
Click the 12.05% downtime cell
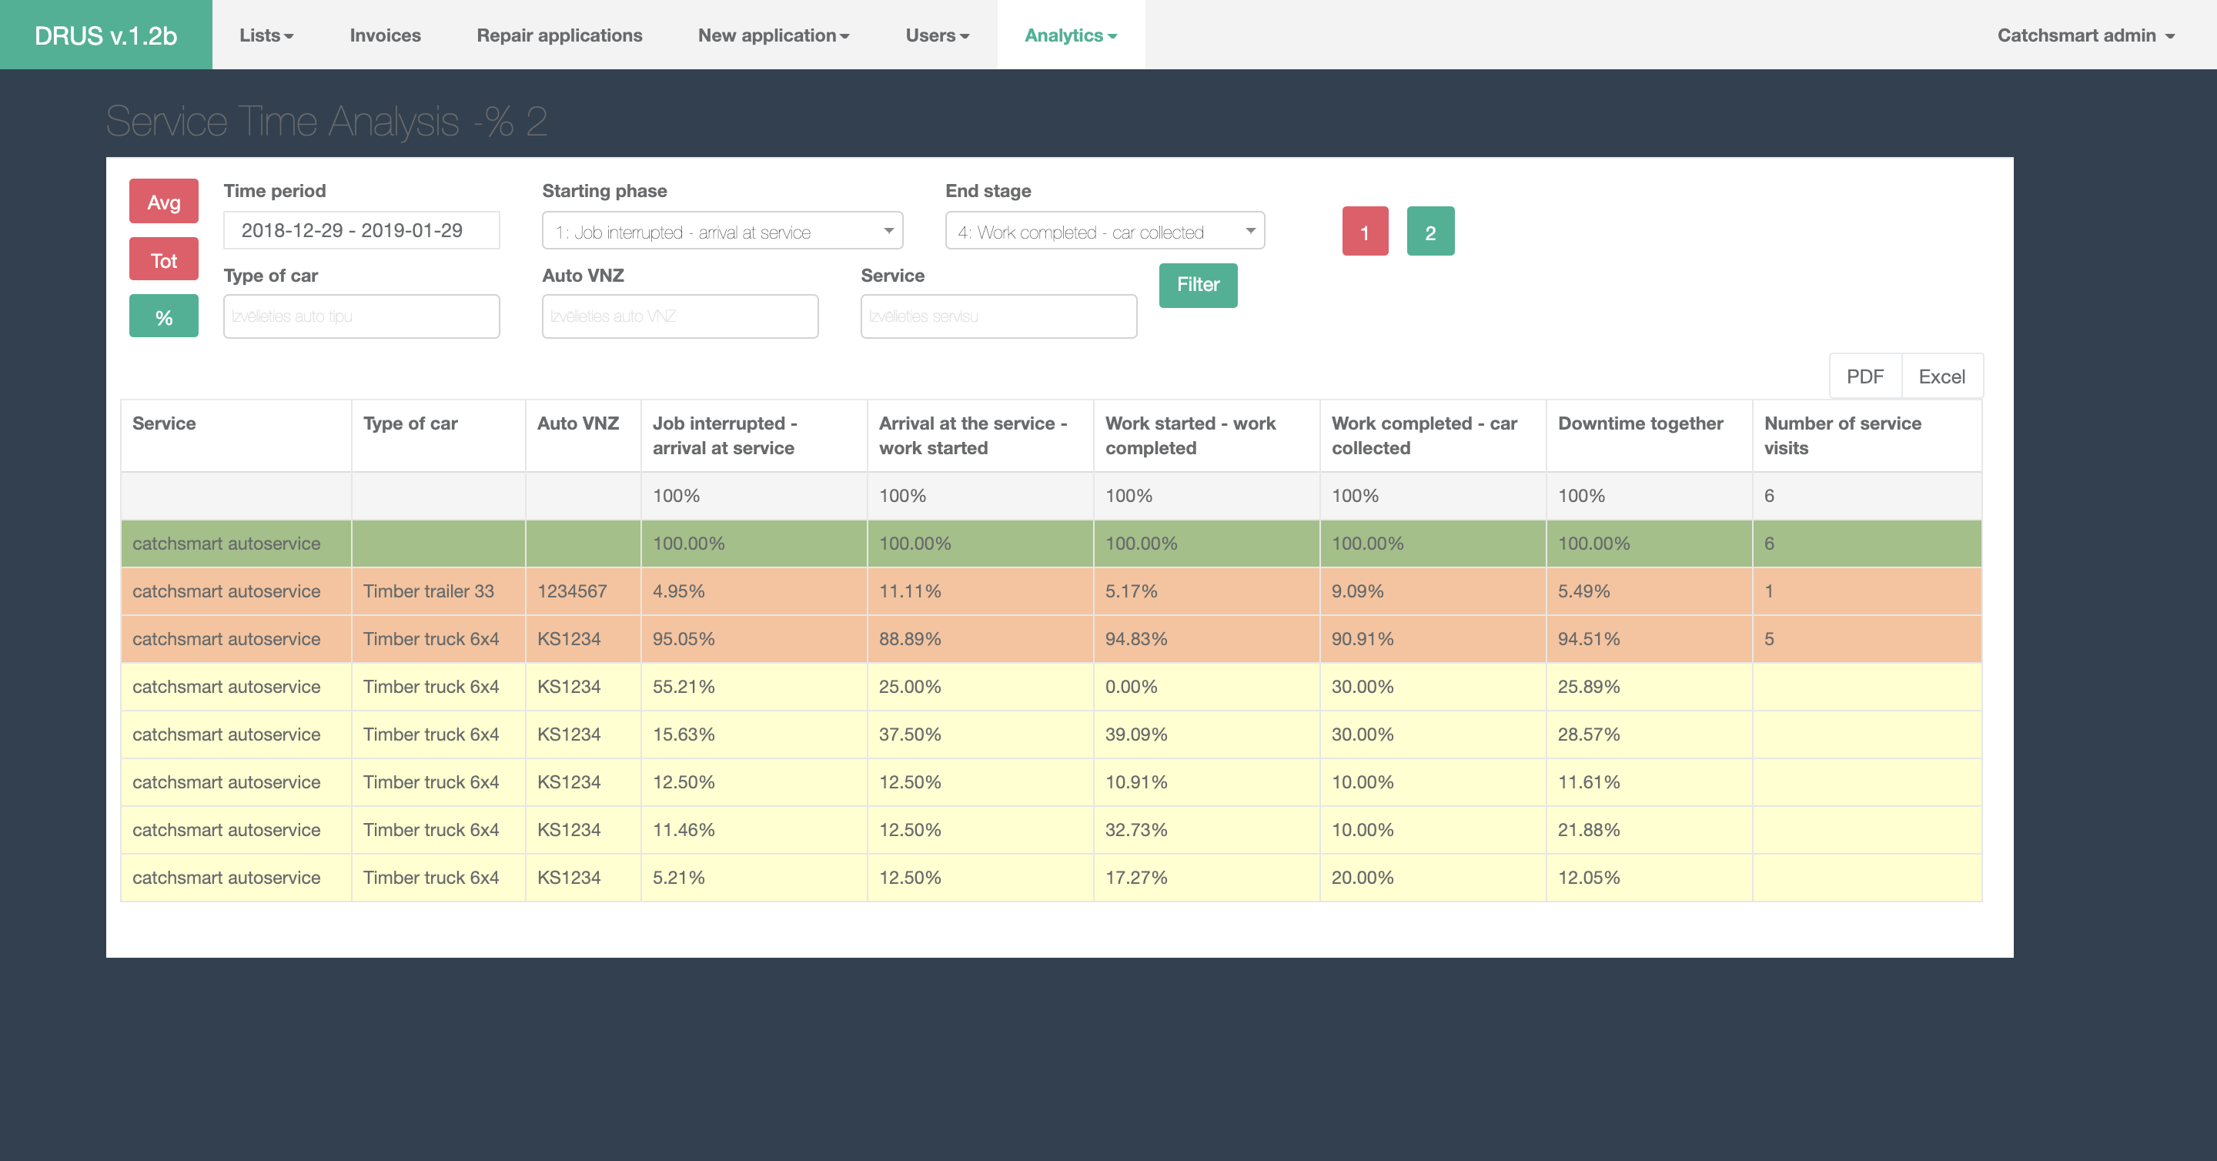tap(1649, 878)
